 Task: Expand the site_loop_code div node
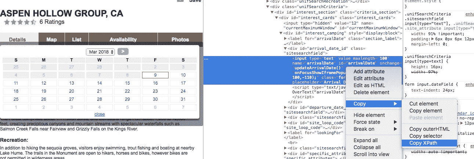click(x=286, y=123)
